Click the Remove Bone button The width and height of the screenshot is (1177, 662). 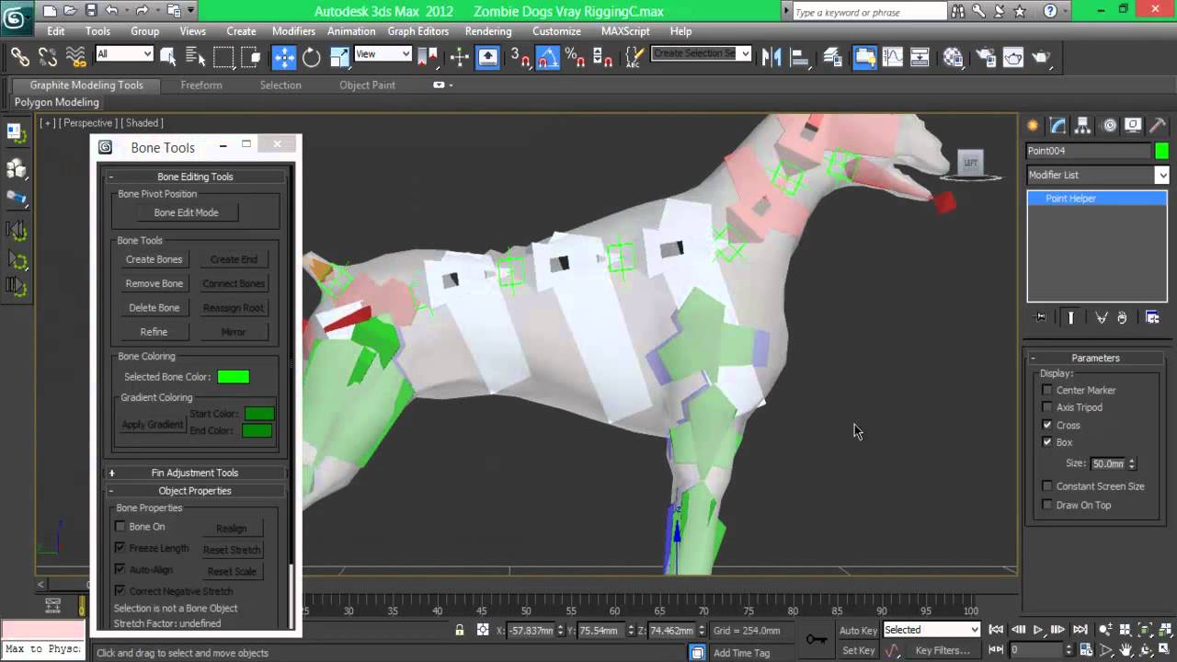point(154,283)
